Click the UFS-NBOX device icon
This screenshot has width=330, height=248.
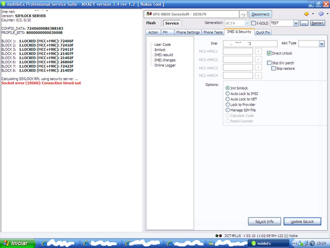149,14
